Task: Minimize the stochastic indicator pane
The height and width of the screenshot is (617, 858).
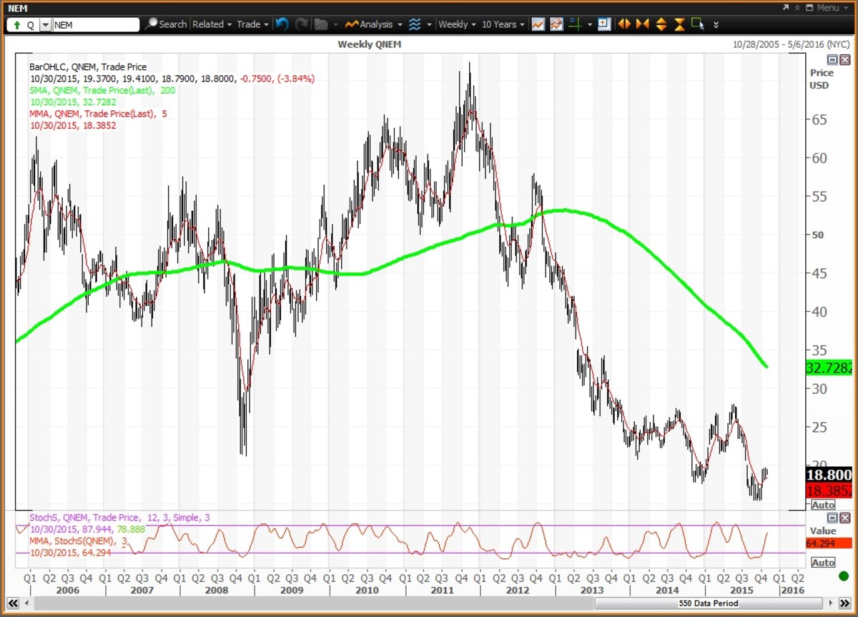Action: [x=832, y=518]
